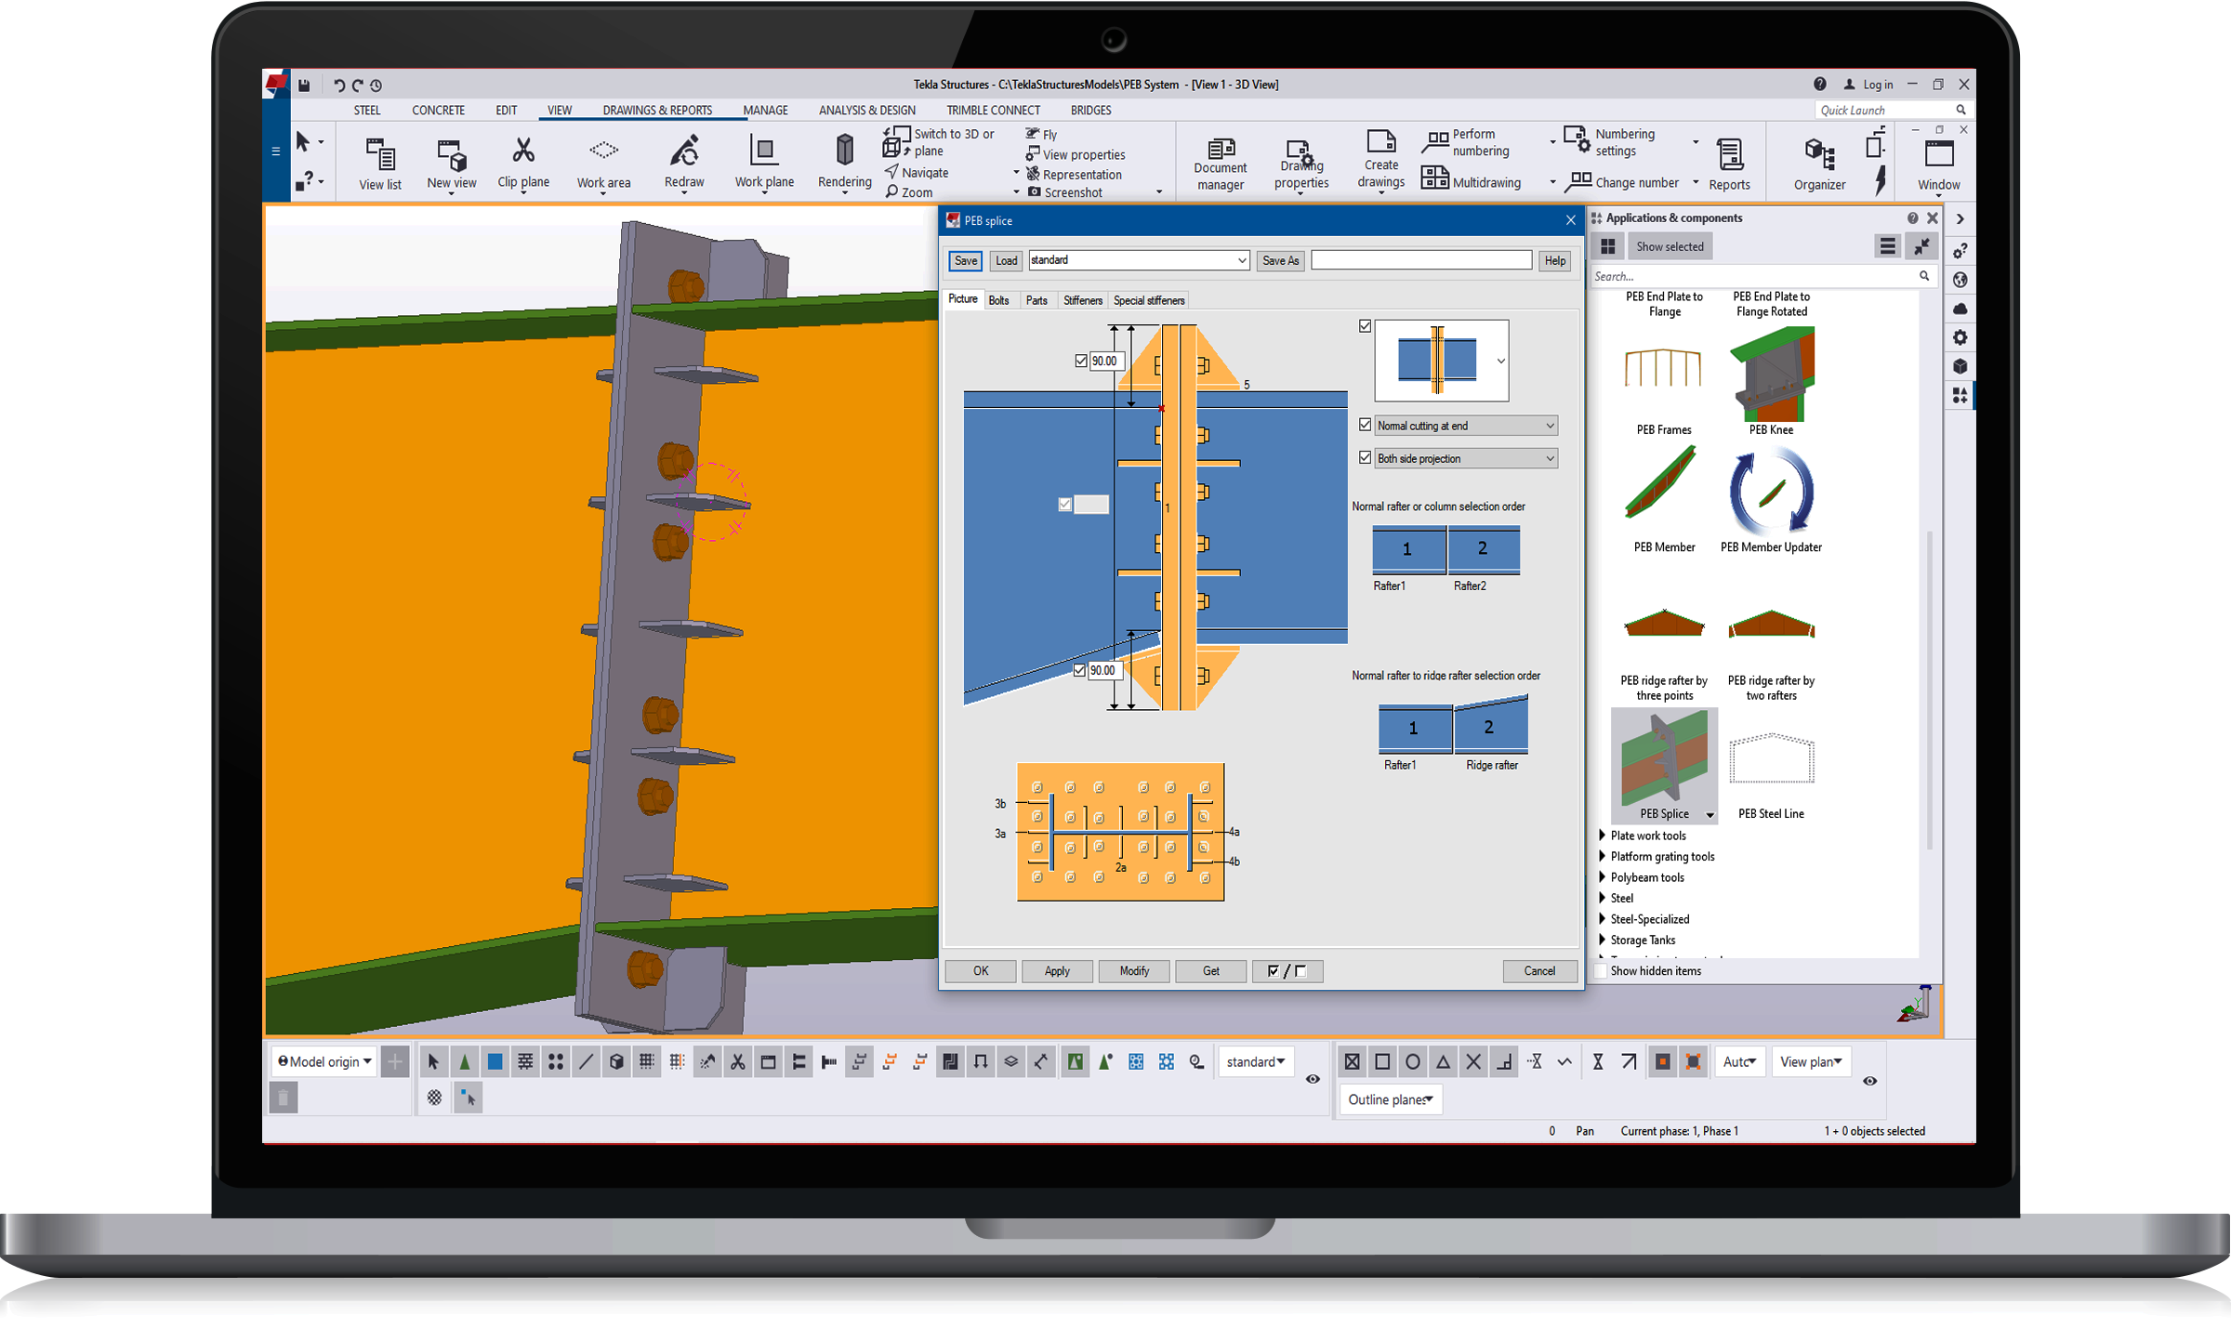
Task: Open the standard settings dropdown in dialog
Action: click(1139, 260)
